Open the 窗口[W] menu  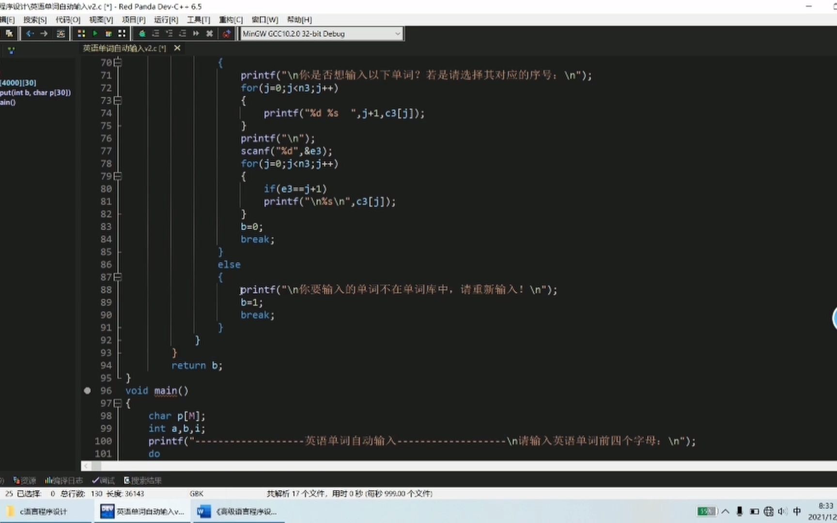coord(265,19)
